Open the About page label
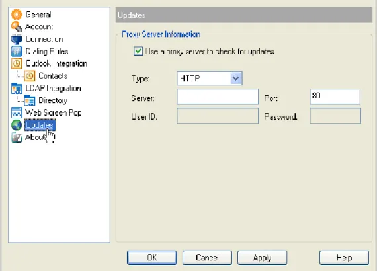 click(x=36, y=137)
